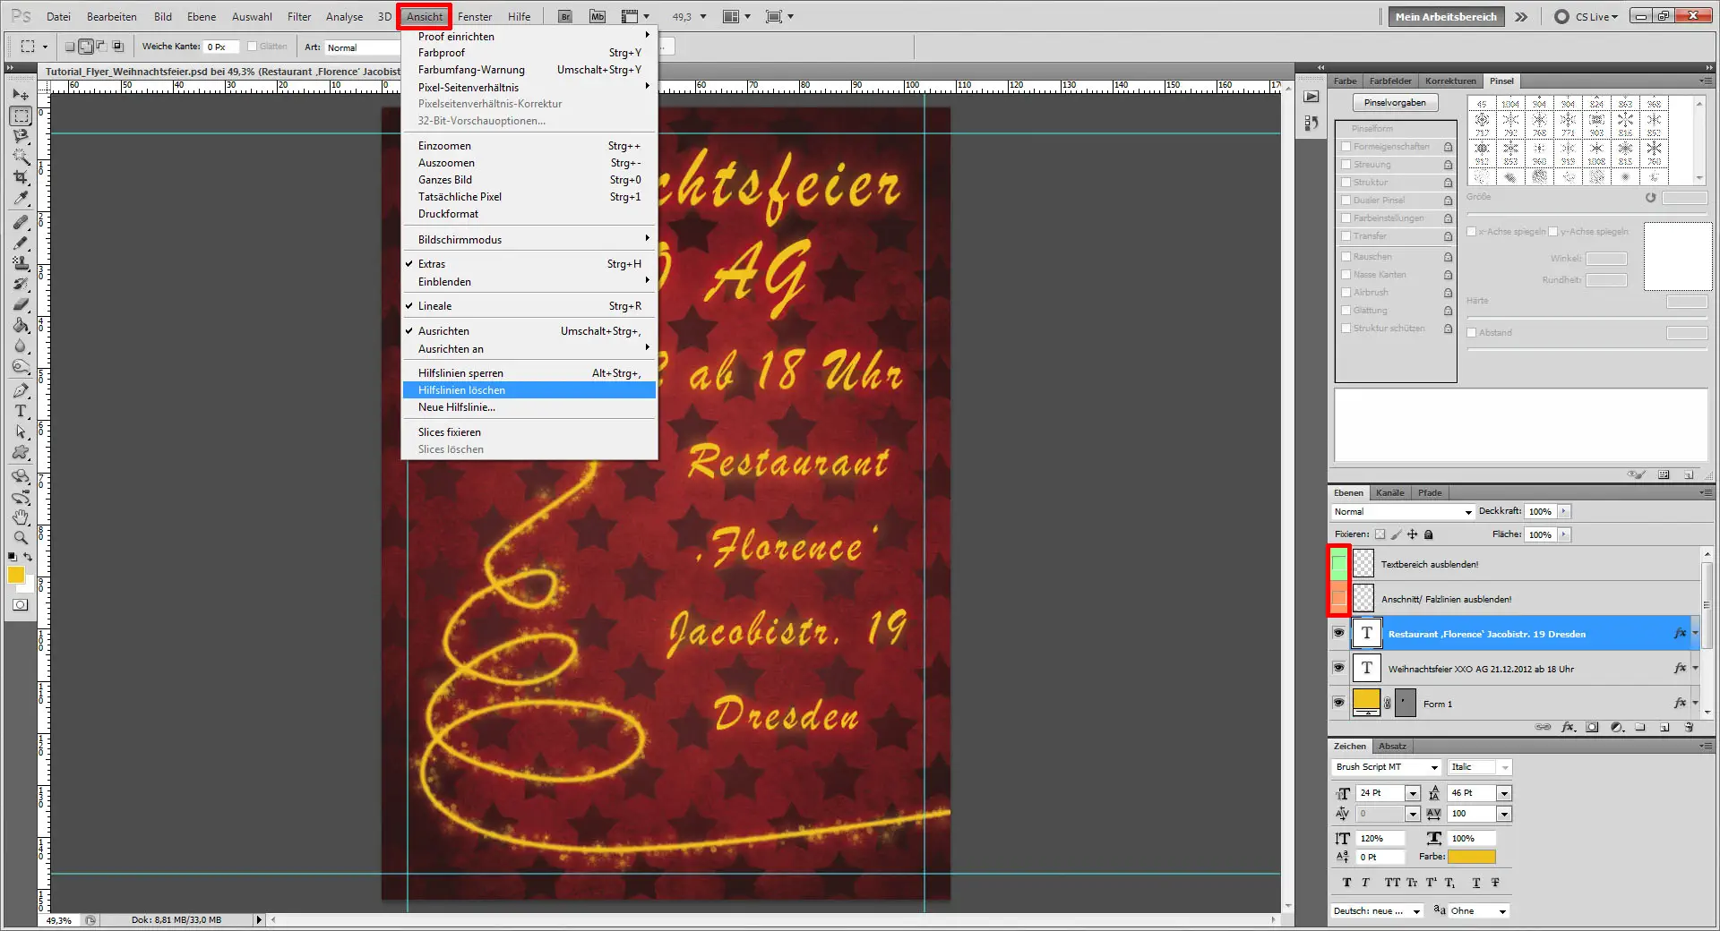Select the Paint Bucket tool
1720x931 pixels.
[21, 326]
